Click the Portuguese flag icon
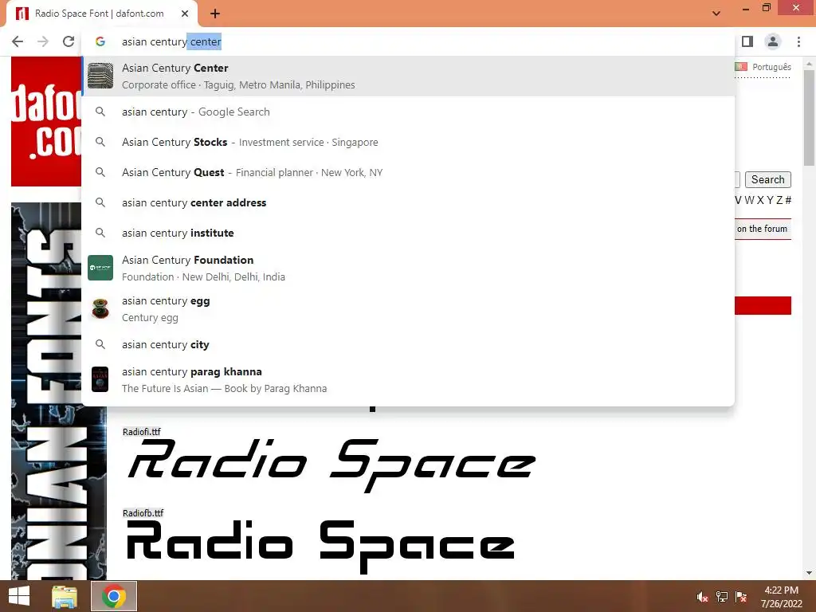816x612 pixels. point(741,67)
